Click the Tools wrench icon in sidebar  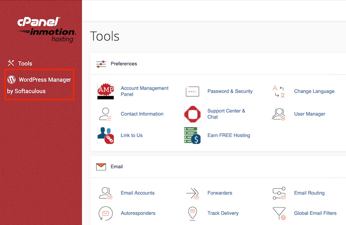click(x=11, y=63)
